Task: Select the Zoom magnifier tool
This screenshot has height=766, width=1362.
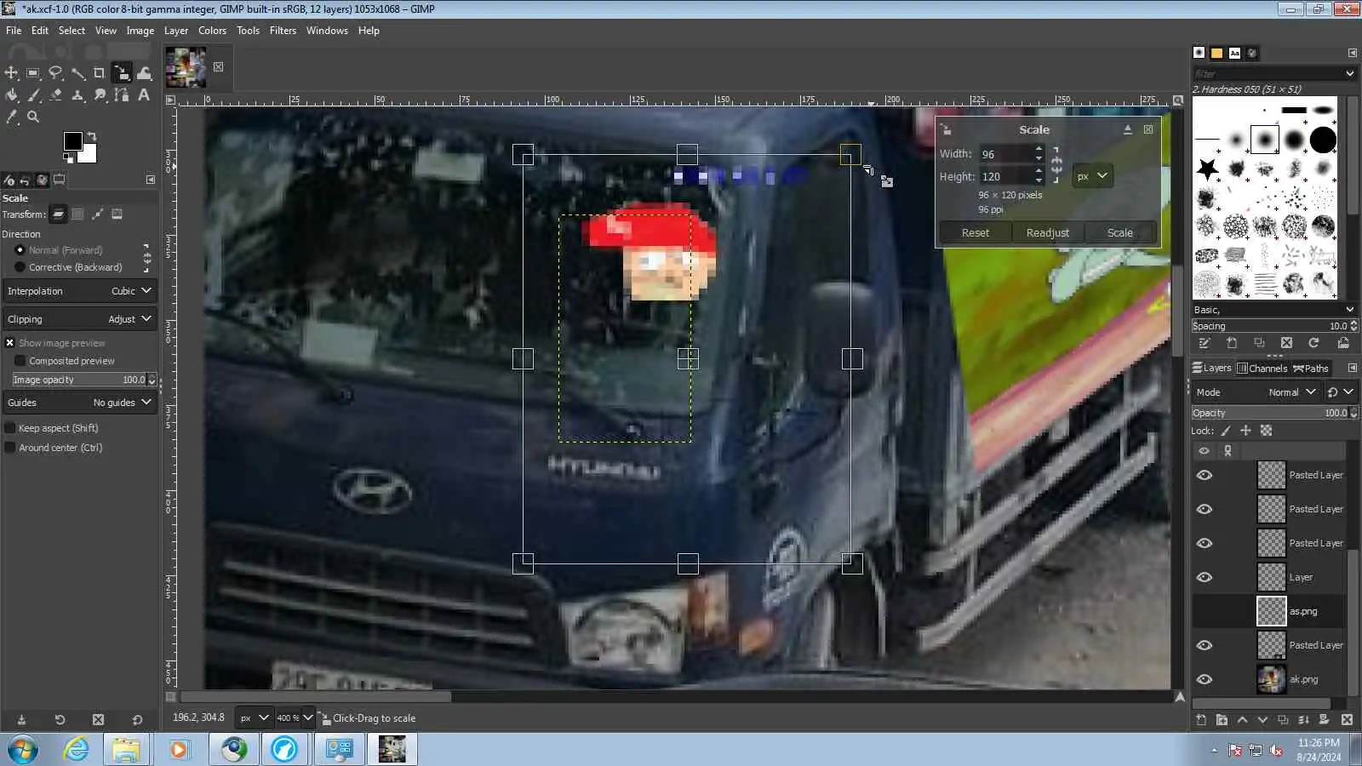Action: click(x=33, y=117)
